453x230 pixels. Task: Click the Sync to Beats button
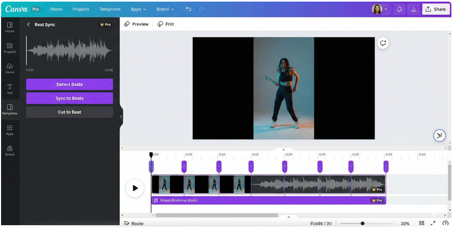[x=69, y=98]
